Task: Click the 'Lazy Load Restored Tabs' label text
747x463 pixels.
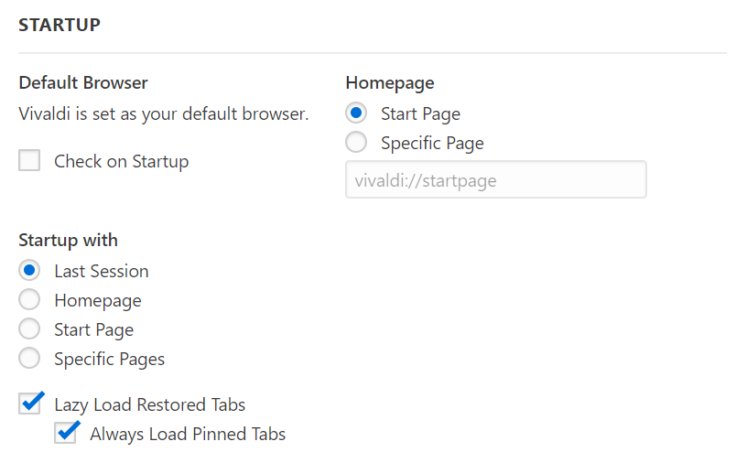Action: coord(149,404)
